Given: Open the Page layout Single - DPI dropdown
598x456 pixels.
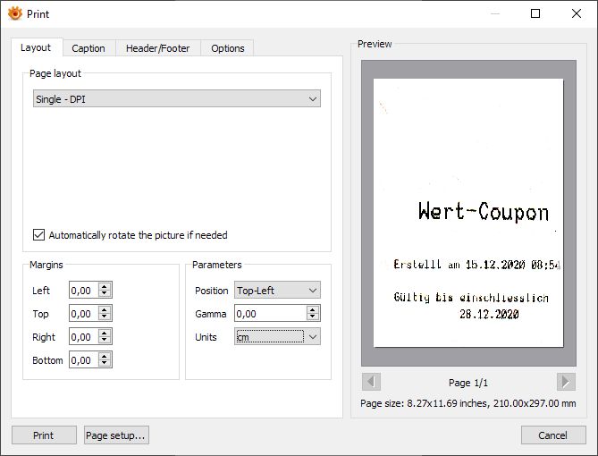Looking at the screenshot, I should coord(177,99).
